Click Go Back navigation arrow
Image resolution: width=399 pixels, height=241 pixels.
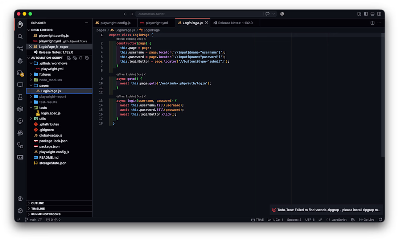pyautogui.click(x=125, y=14)
